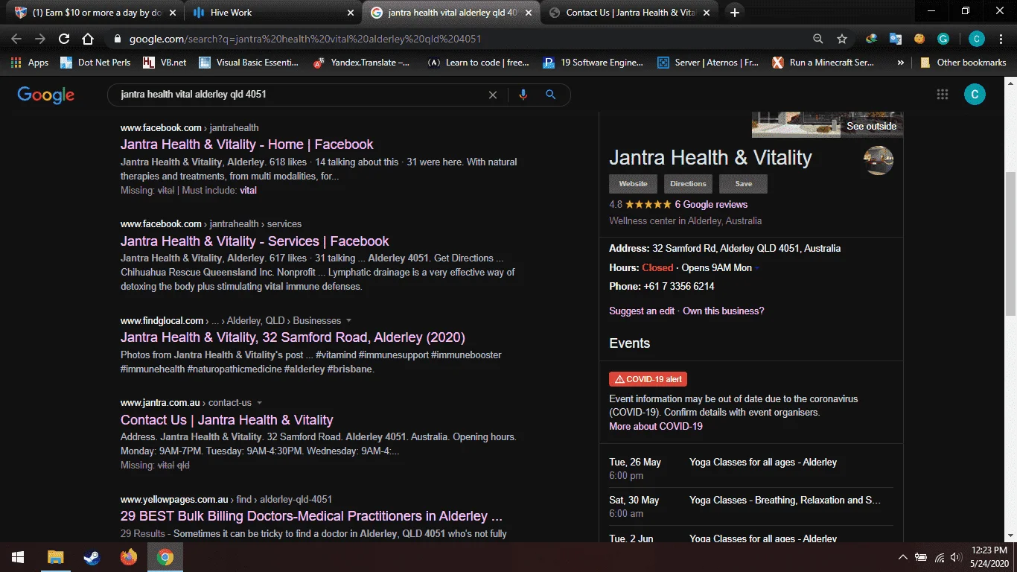Go back using the browser back arrow
The width and height of the screenshot is (1017, 572).
[16, 39]
